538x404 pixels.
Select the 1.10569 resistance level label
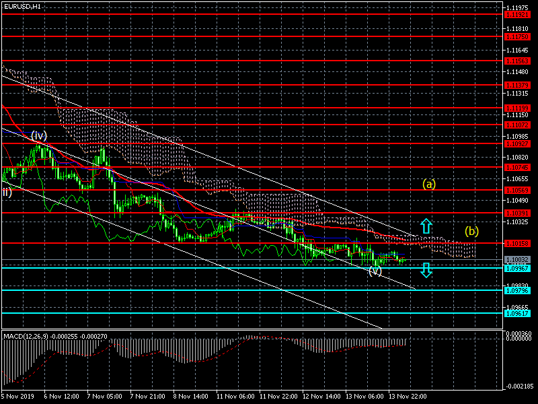517,190
